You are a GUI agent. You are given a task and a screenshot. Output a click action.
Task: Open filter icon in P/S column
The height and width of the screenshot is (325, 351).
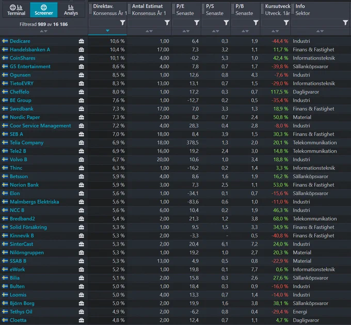click(x=226, y=23)
